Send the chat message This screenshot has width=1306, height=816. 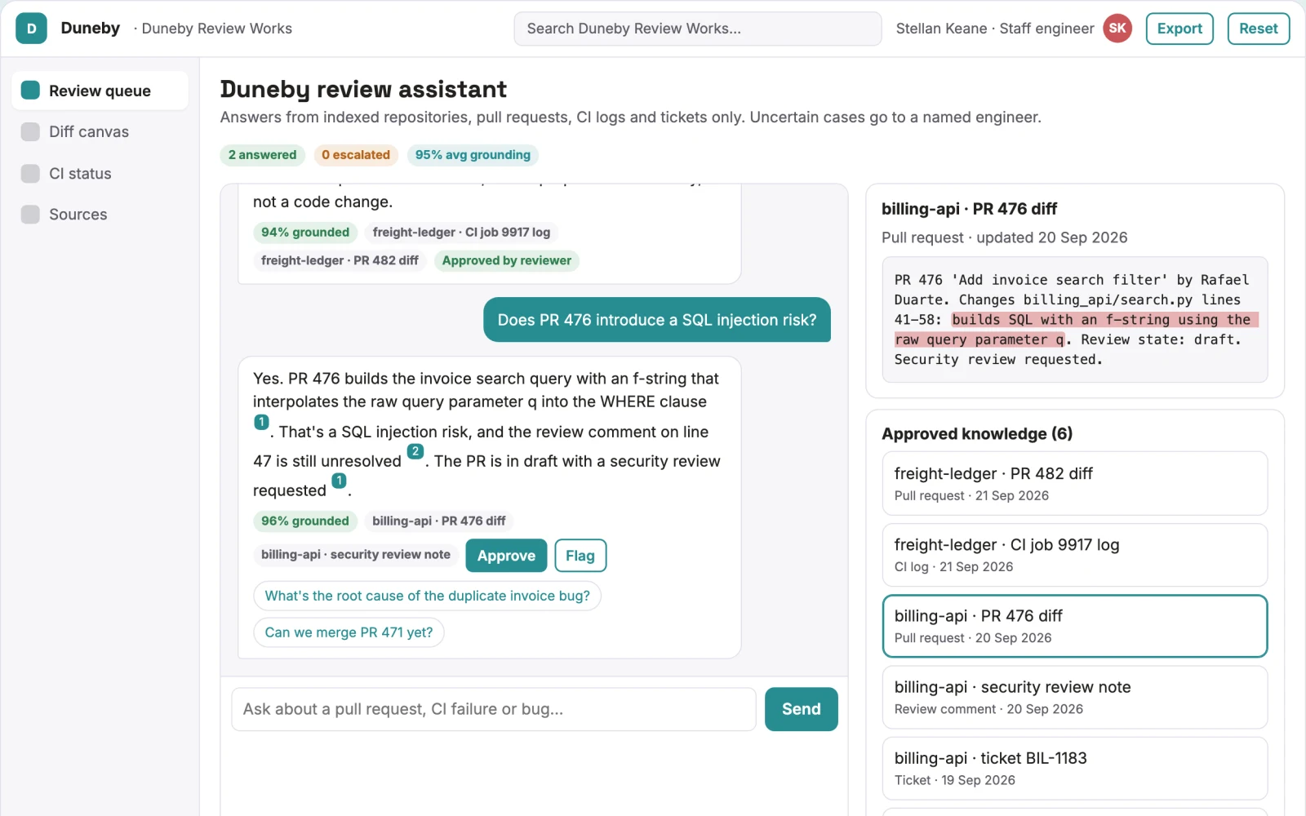[801, 709]
